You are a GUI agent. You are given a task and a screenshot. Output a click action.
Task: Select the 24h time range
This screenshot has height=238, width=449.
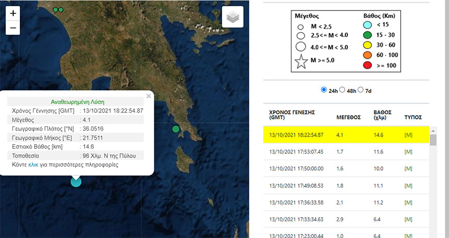click(323, 90)
